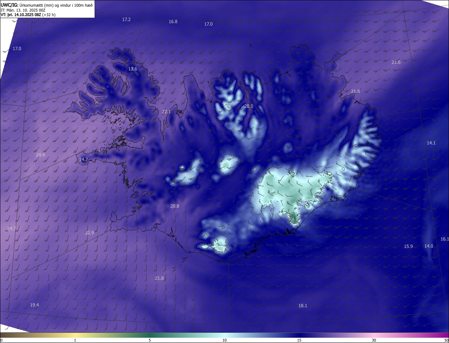Screen dimensions: 449x343
Task: Click the 17.2 value on the map
Action: [x=126, y=20]
